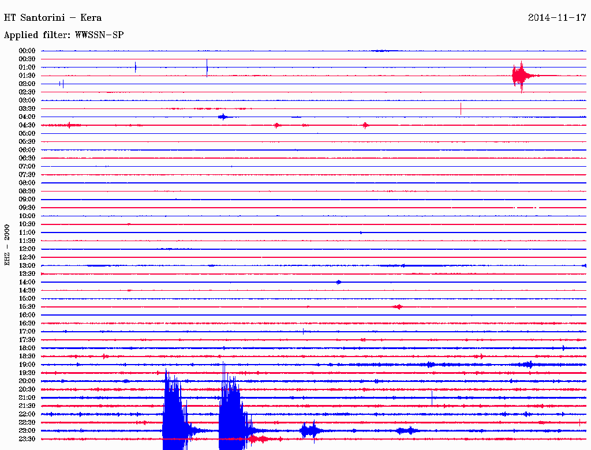The width and height of the screenshot is (591, 450).
Task: Select the 17:30 time label
Action: pyautogui.click(x=27, y=340)
